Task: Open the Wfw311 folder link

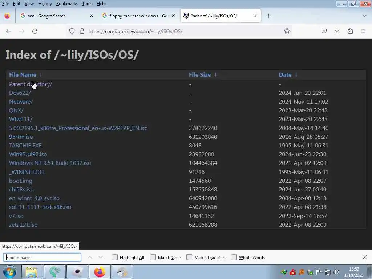Action: pyautogui.click(x=21, y=119)
